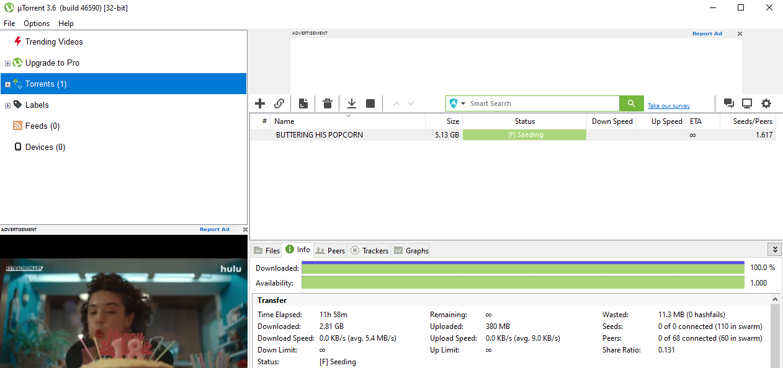Screen dimensions: 783x368
Task: Click the remote monitor icon in toolbar
Action: tap(747, 103)
